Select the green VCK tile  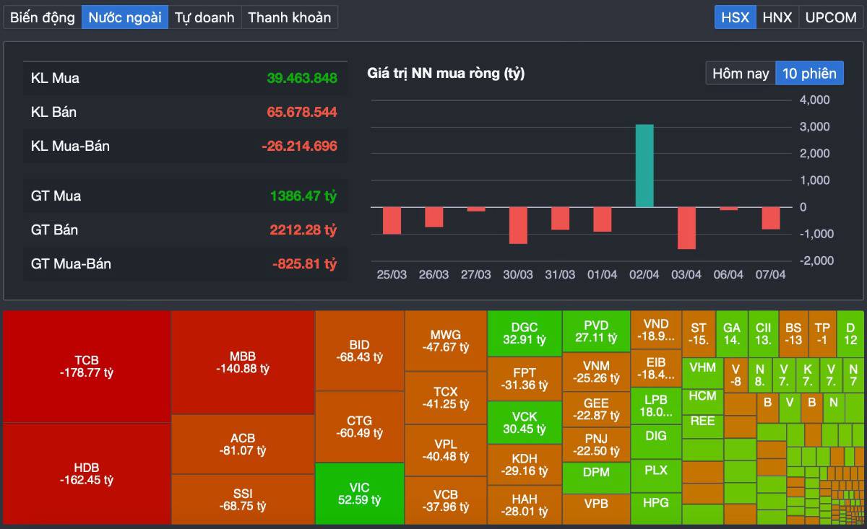pos(525,422)
